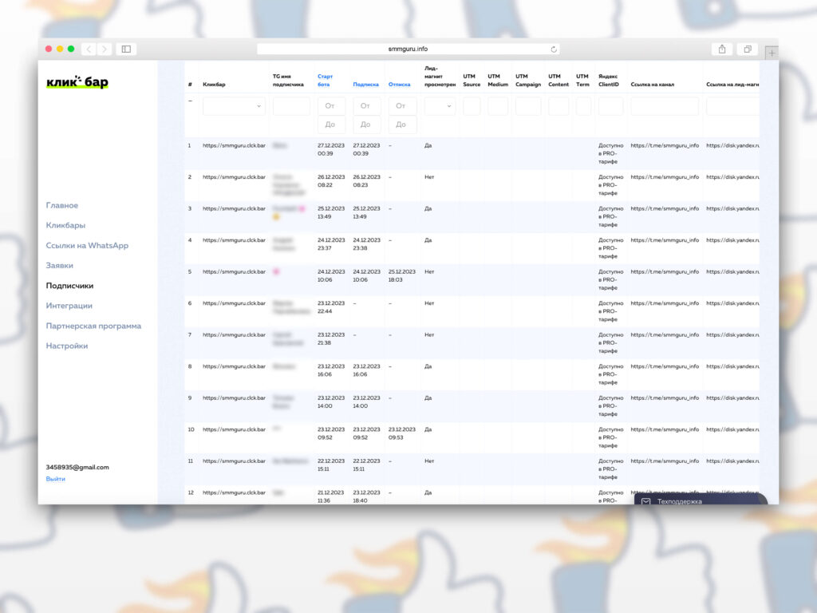Sort by the Старт бота column header
Screen dimensions: 817x613
coord(325,80)
